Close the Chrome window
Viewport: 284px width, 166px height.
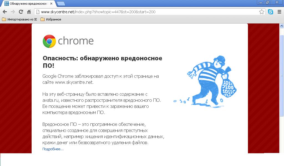pos(277,2)
